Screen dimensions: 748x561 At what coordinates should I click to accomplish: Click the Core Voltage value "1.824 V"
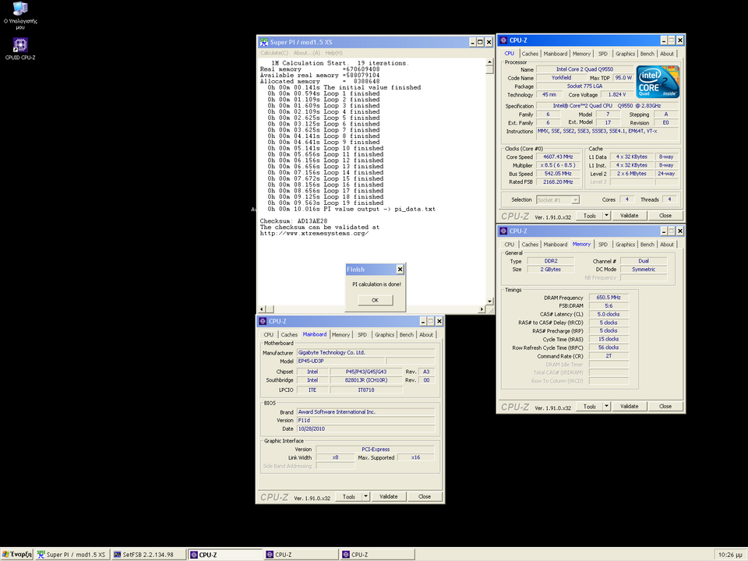pyautogui.click(x=617, y=94)
